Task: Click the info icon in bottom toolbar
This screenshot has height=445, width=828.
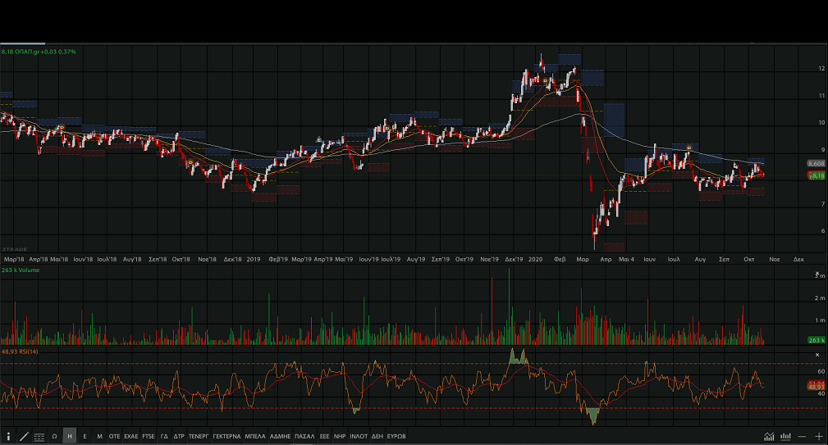Action: [x=8, y=436]
